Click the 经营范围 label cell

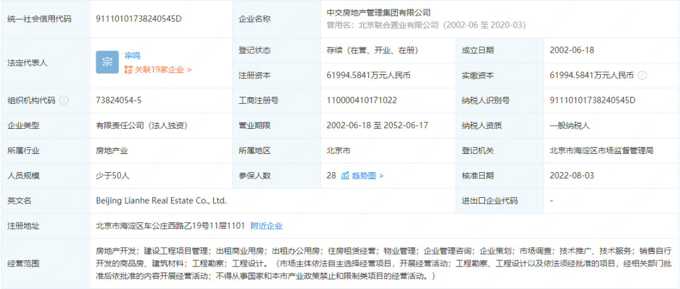(x=45, y=263)
